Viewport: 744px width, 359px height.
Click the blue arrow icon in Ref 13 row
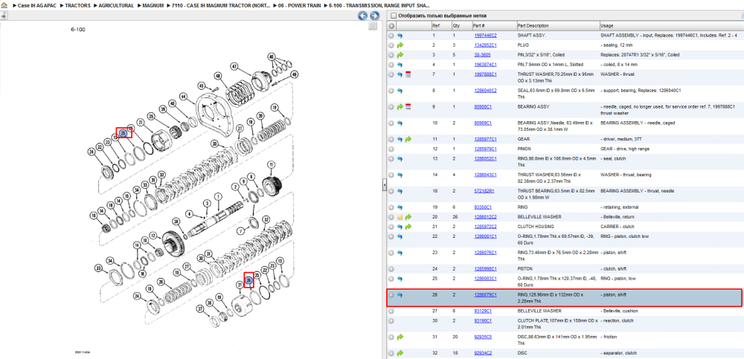[x=400, y=158]
